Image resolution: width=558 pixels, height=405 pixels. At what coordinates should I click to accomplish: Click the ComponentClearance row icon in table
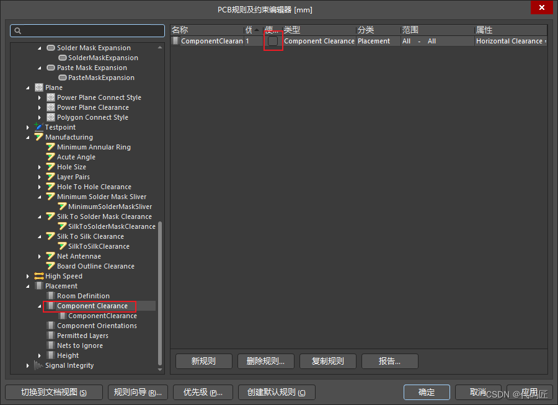click(x=175, y=41)
